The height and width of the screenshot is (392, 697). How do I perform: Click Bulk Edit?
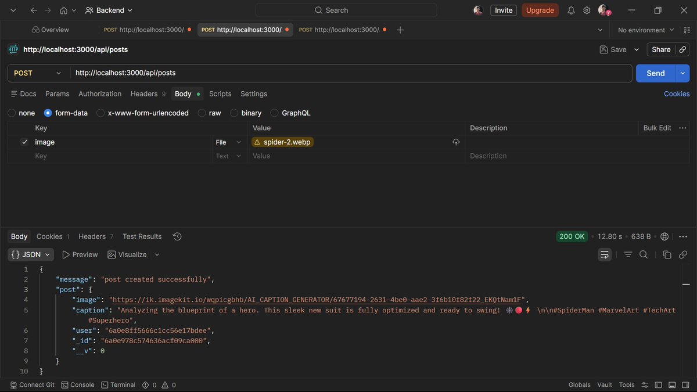point(657,128)
